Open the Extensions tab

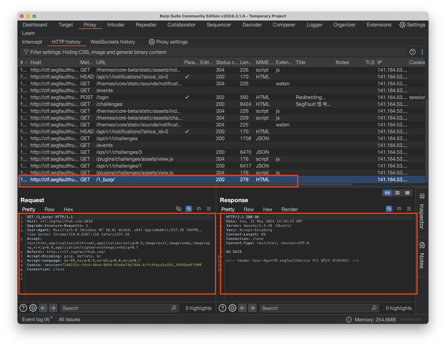379,25
